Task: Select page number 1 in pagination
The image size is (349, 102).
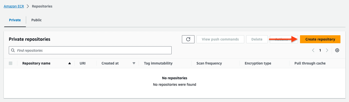Action: (320, 50)
